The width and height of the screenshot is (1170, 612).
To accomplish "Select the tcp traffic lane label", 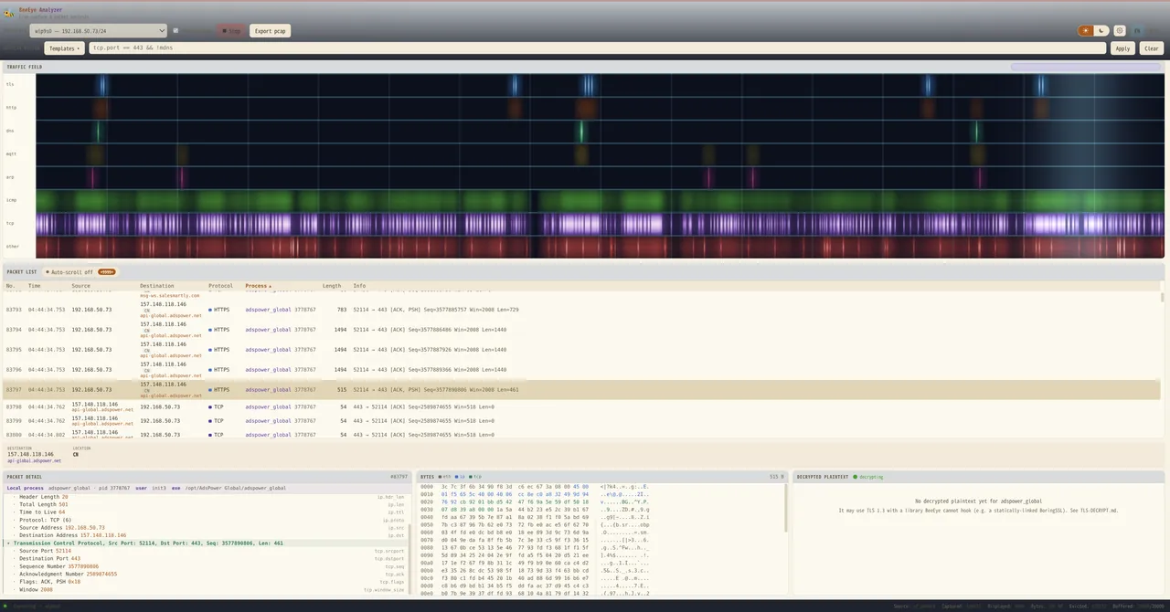I will [10, 223].
